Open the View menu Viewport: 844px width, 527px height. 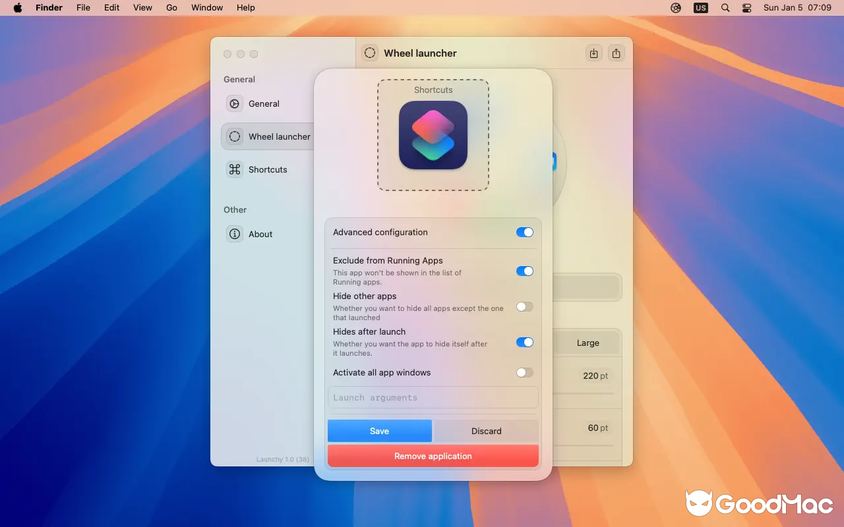[x=142, y=8]
